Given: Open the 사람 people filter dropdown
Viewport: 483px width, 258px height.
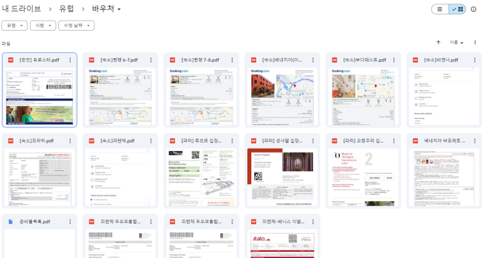Looking at the screenshot, I should [43, 26].
